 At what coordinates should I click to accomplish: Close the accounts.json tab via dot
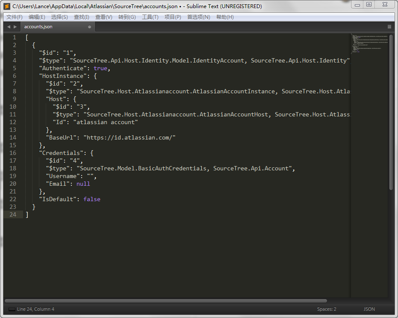pos(89,27)
